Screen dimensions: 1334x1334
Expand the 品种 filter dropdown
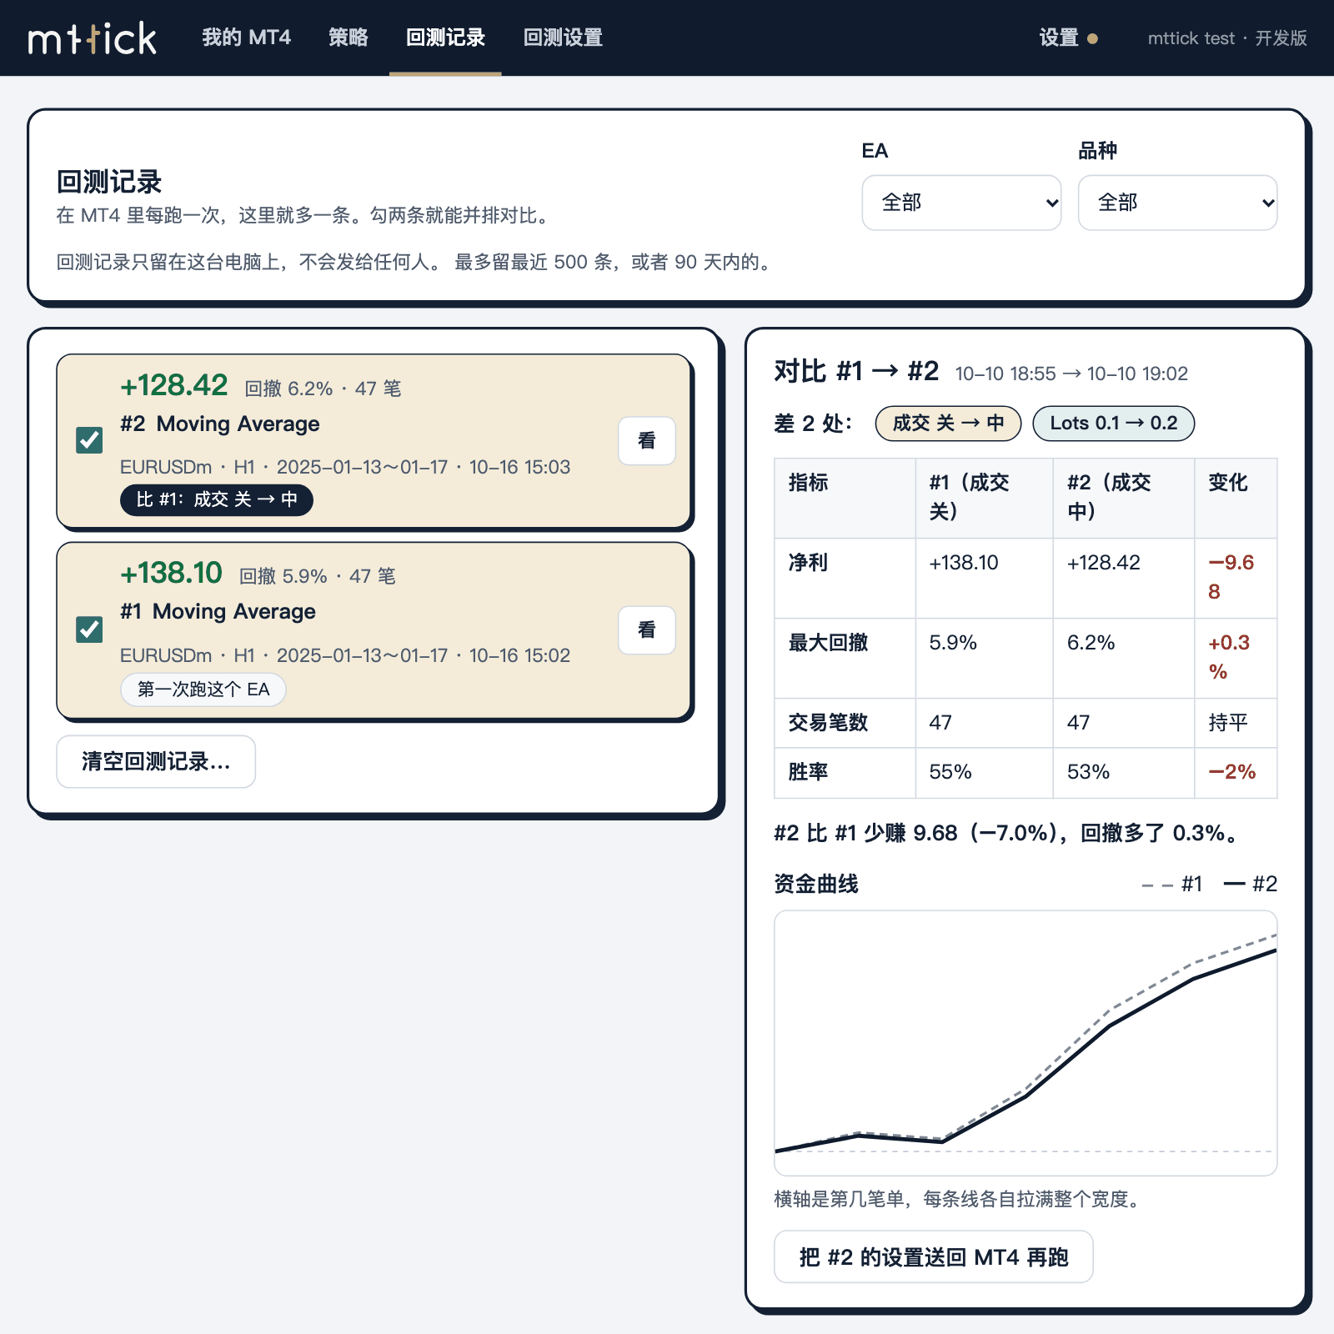point(1177,203)
